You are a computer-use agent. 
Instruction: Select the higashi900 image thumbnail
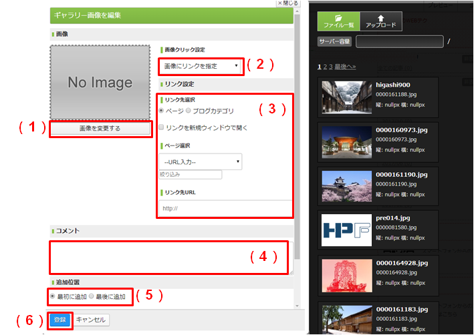click(346, 97)
